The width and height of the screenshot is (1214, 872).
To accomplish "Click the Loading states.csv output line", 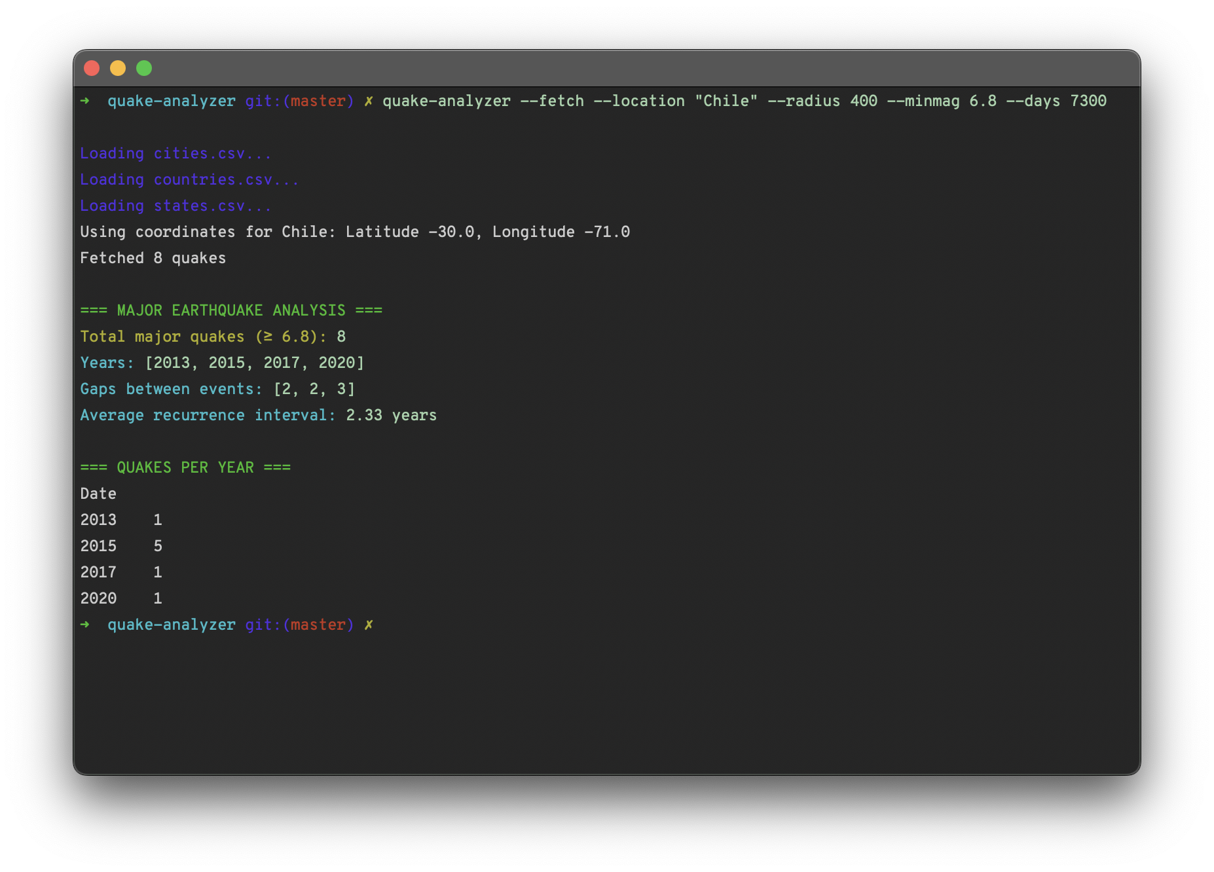I will (177, 206).
